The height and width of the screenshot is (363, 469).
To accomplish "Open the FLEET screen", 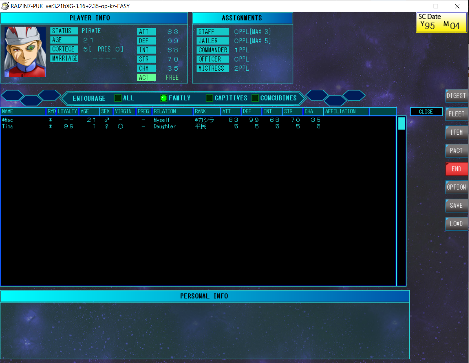I will [456, 114].
